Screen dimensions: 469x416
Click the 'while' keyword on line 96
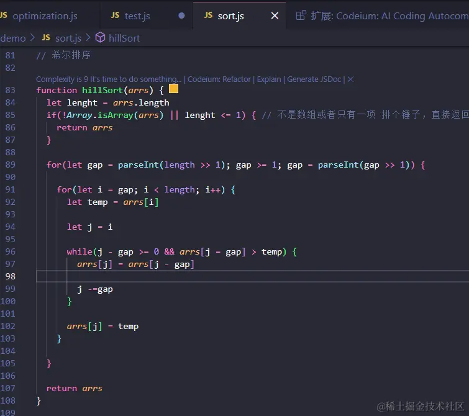(80, 252)
